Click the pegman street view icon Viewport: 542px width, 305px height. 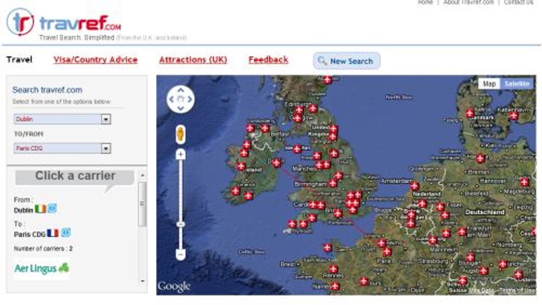pos(180,133)
